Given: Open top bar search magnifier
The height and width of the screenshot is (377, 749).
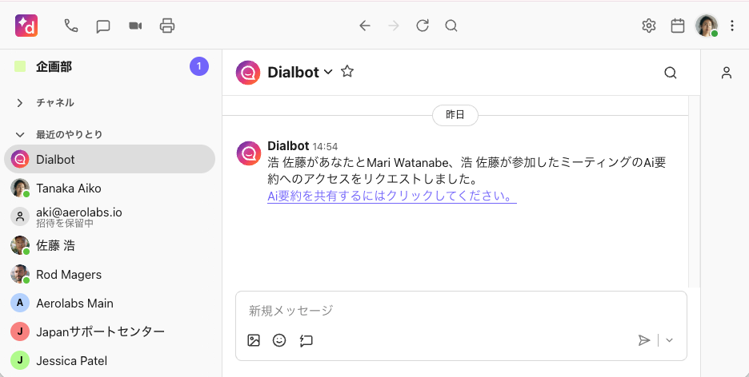Looking at the screenshot, I should (451, 26).
